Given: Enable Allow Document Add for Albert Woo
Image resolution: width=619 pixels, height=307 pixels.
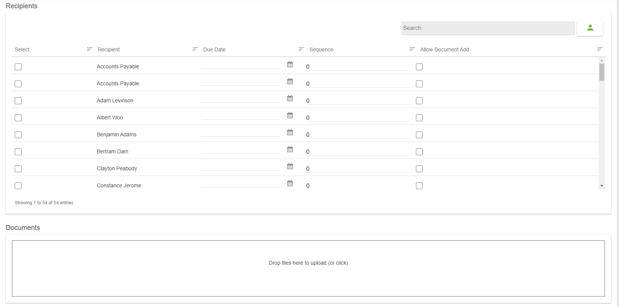Looking at the screenshot, I should click(419, 118).
